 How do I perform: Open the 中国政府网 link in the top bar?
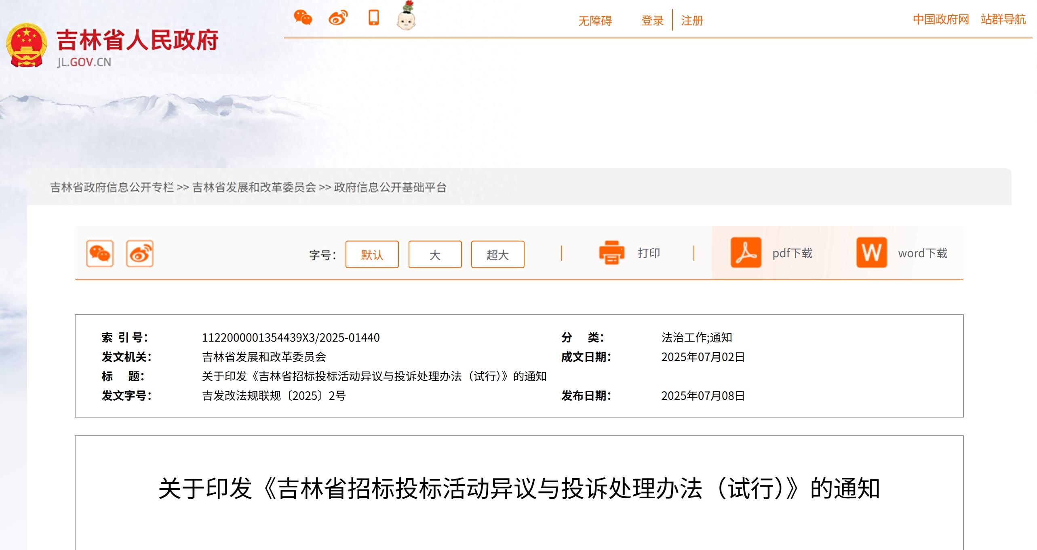(941, 19)
